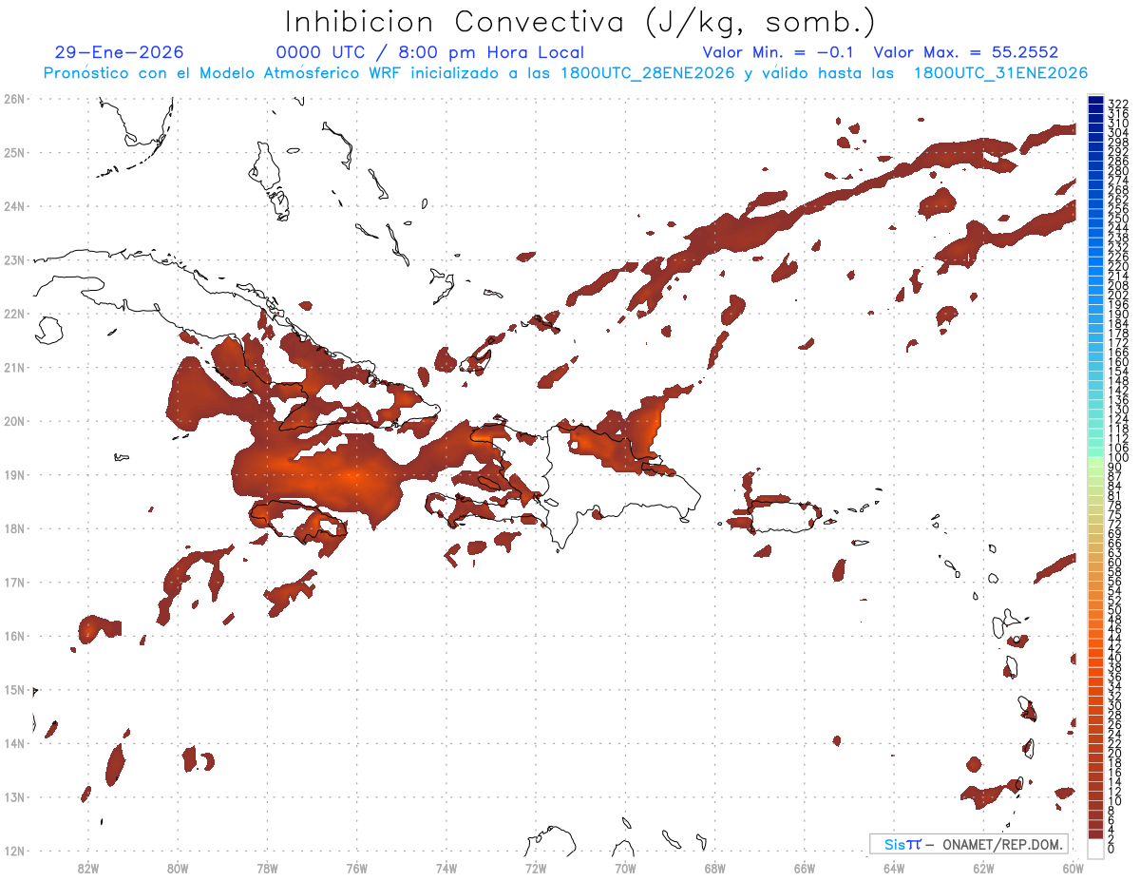Click the "SisTT – ONAMET/REP.DOM." credit box
The image size is (1140, 881).
969,844
